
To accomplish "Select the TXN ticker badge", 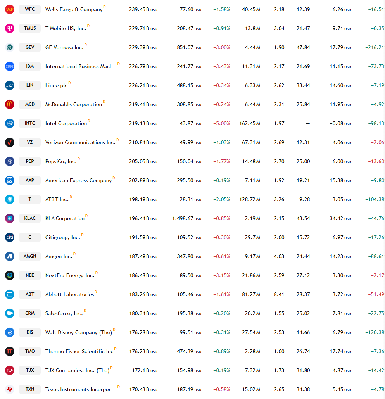I will [x=30, y=389].
